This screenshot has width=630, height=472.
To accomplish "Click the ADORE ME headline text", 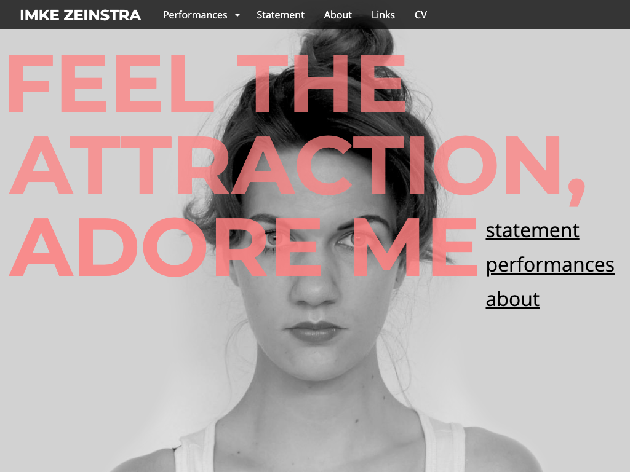I will point(243,247).
